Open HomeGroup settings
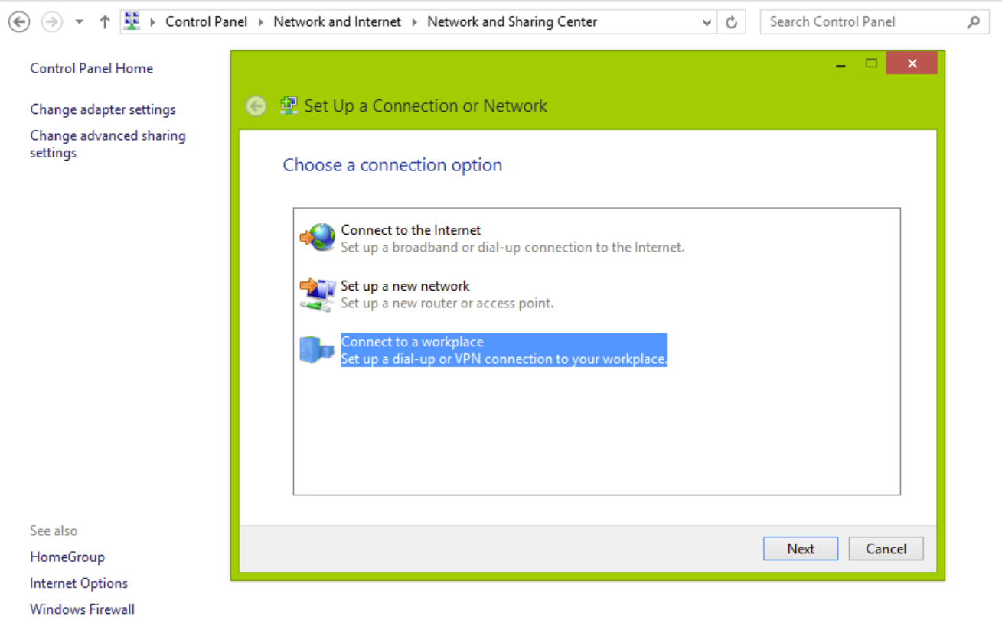Viewport: 1002px width, 633px height. point(67,557)
